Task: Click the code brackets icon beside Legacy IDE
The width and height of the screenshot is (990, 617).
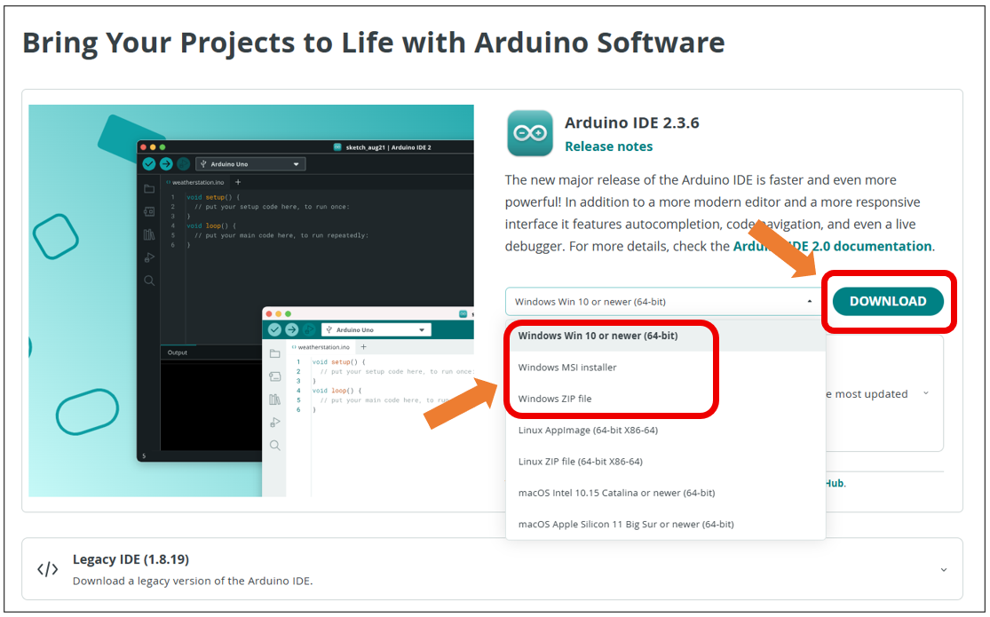Action: [x=47, y=570]
